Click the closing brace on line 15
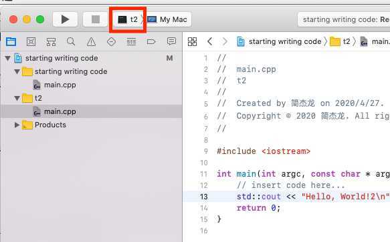This screenshot has height=242, width=390. coord(219,219)
